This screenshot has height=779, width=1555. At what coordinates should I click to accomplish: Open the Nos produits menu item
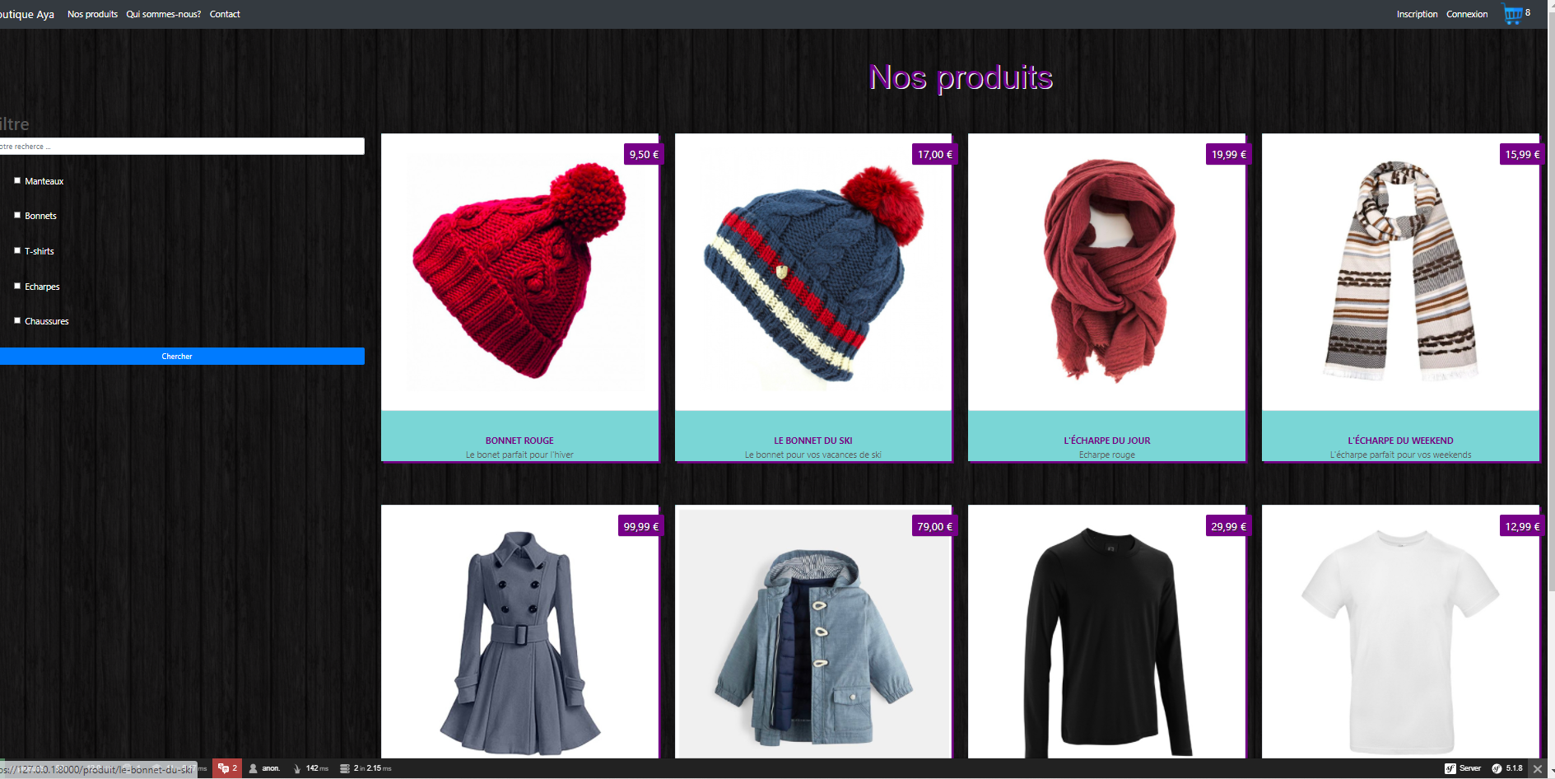click(x=92, y=14)
